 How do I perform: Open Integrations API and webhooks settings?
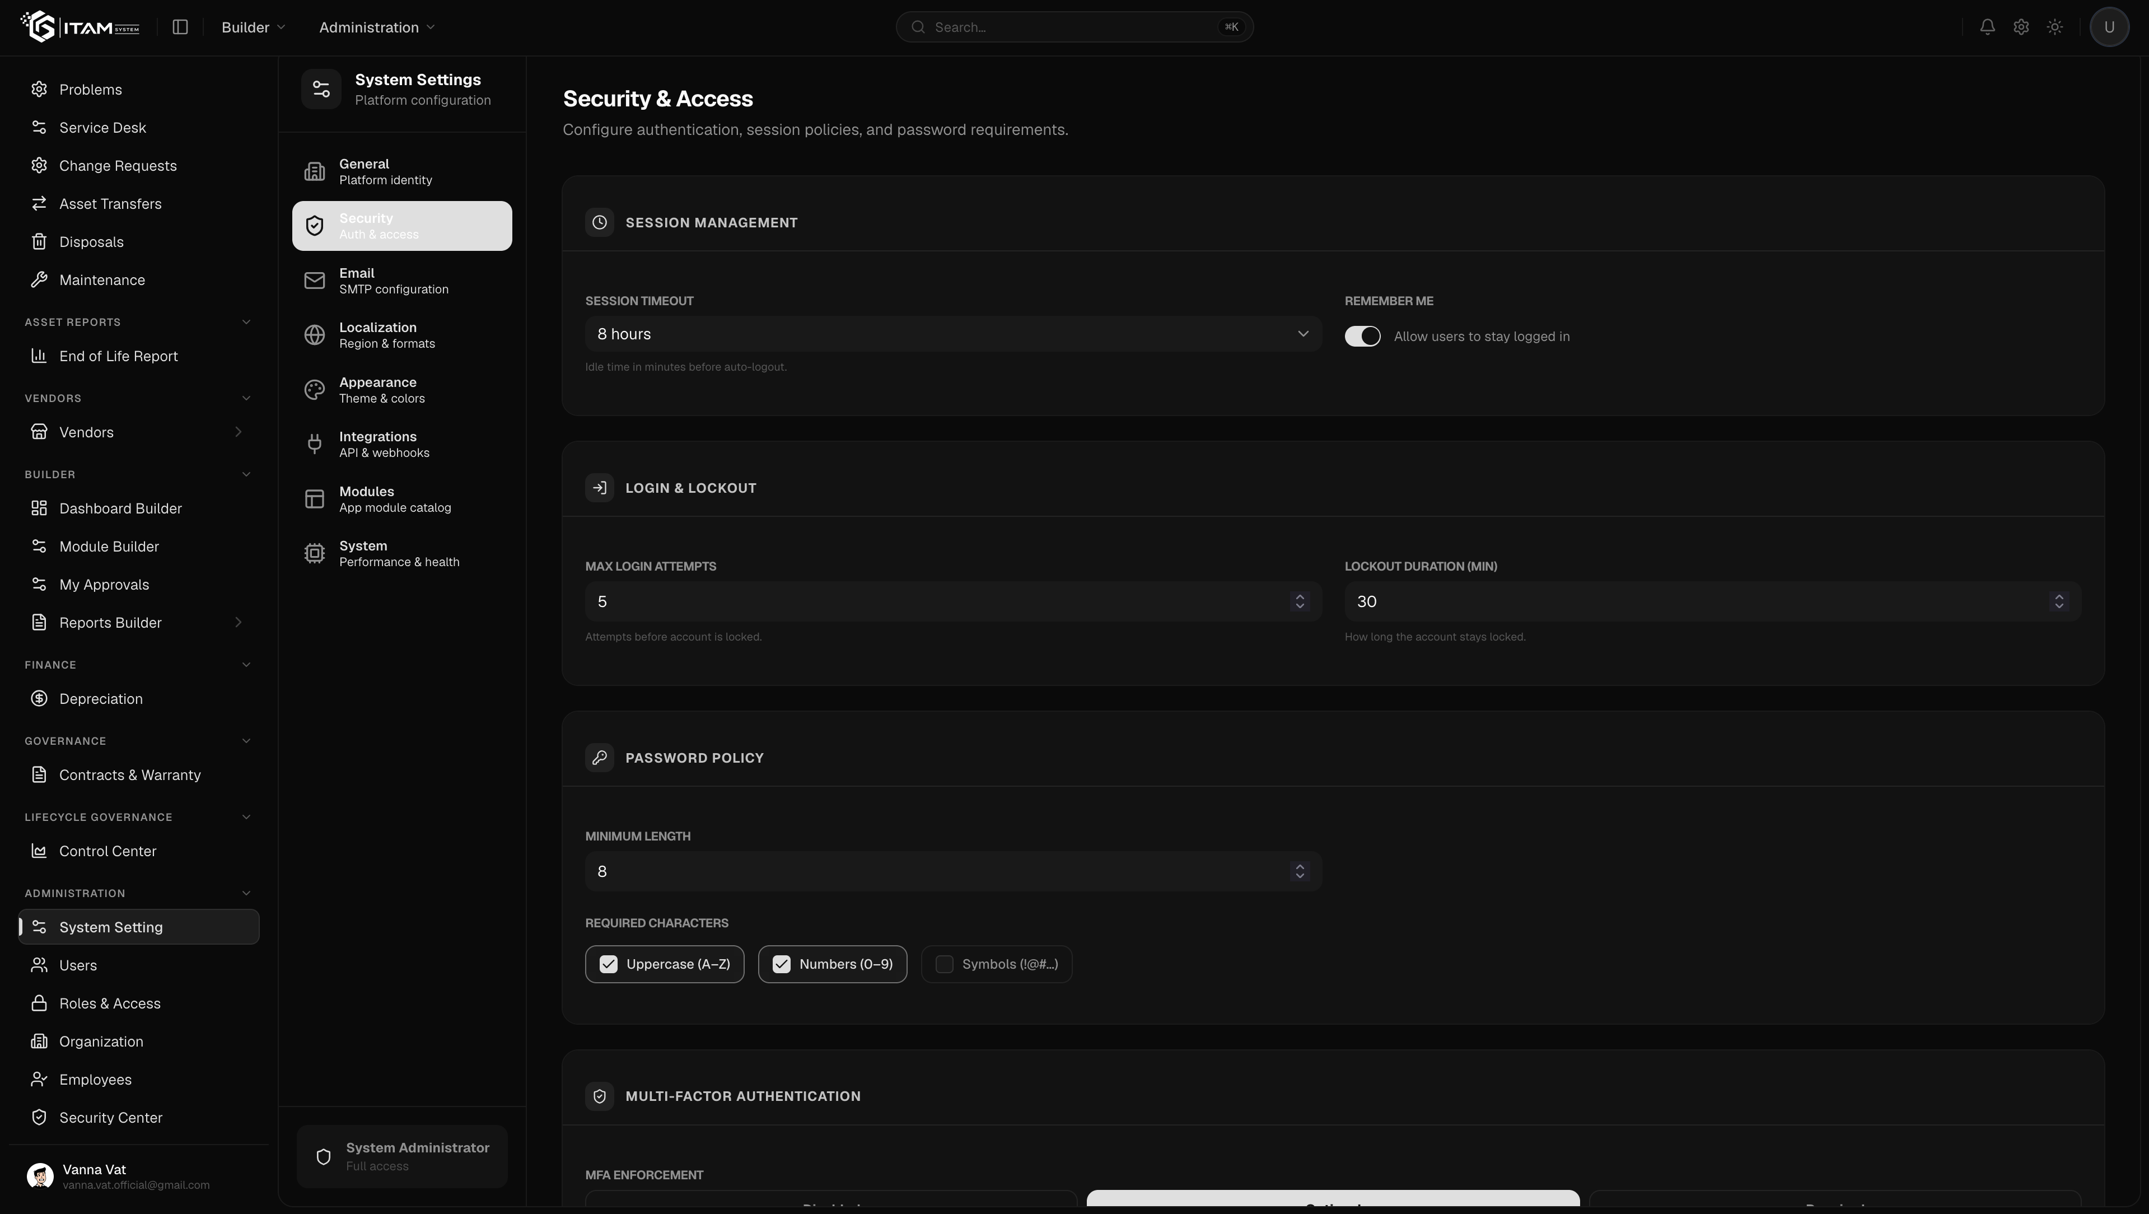(x=402, y=444)
